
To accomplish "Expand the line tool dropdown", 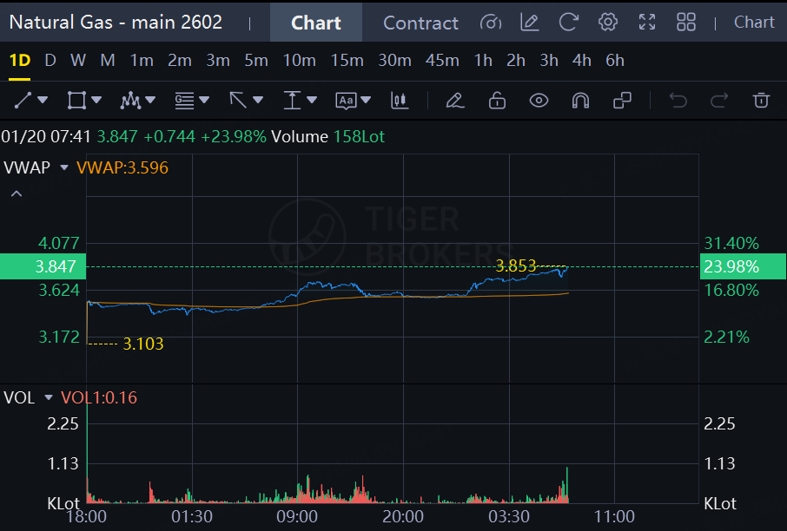I will click(x=43, y=101).
